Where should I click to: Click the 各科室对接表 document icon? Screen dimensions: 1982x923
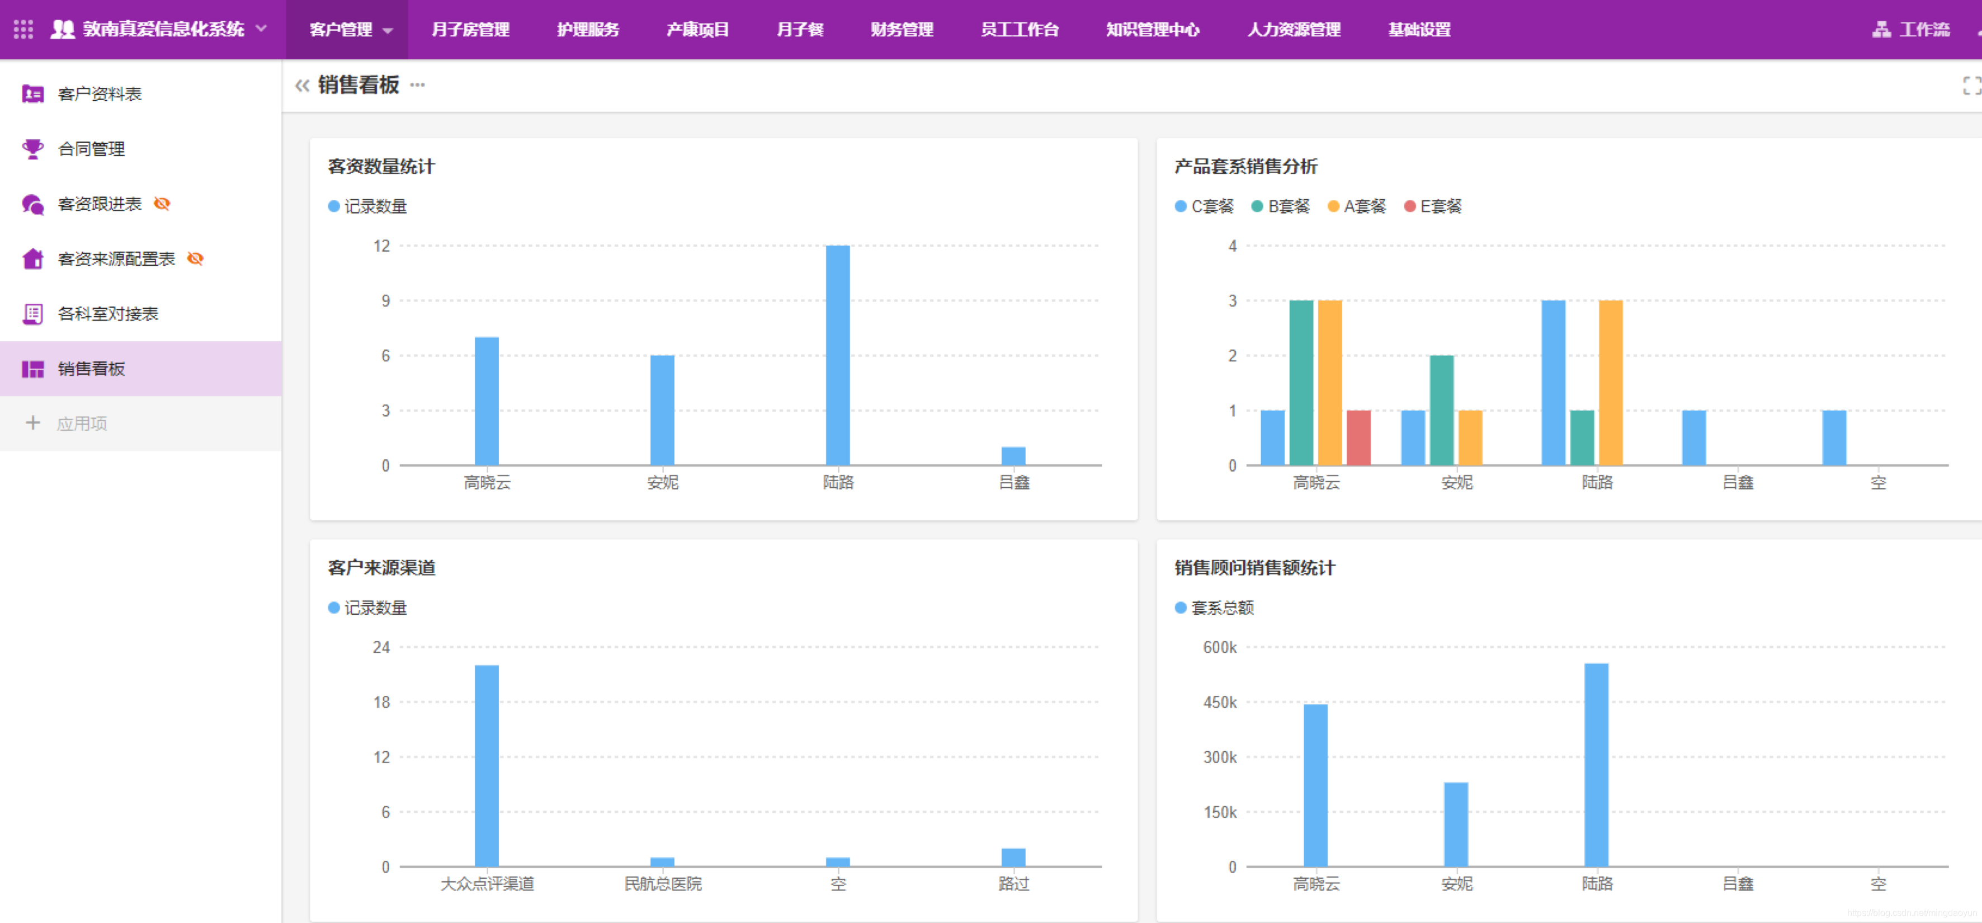pyautogui.click(x=32, y=314)
